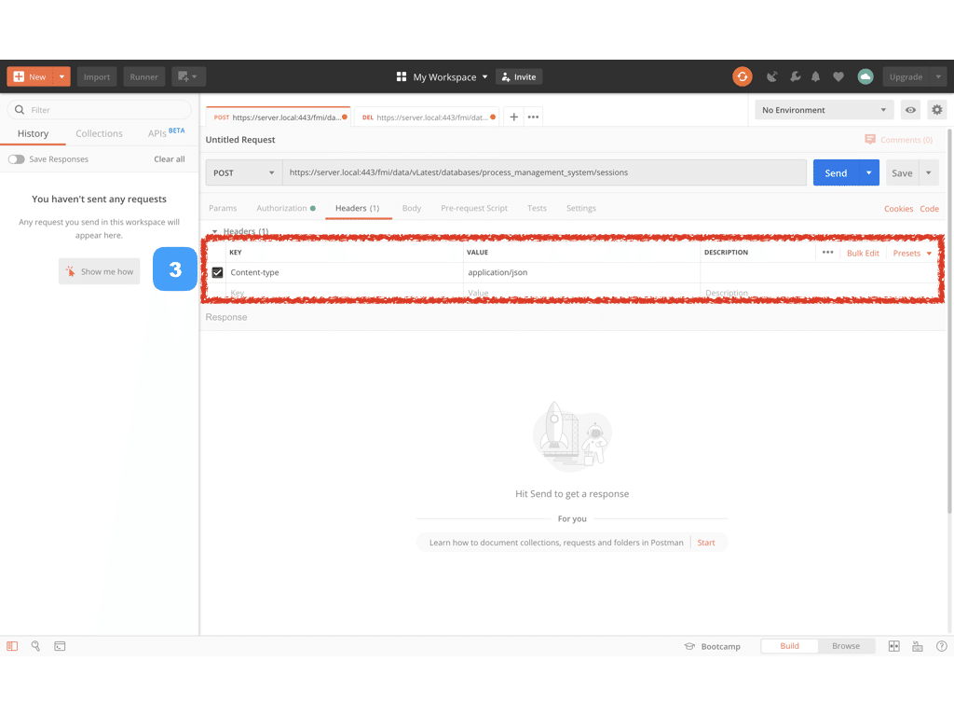Switch view from Build to Browse

coord(845,645)
